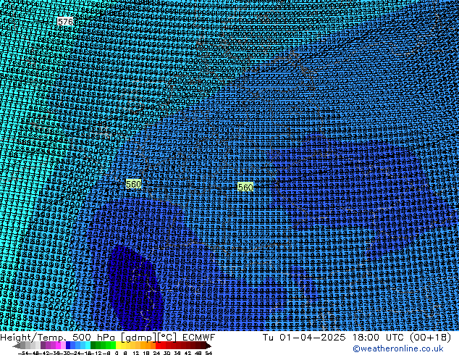Click the gray arrow at legend's cold end
Image resolution: width=459 pixels, height=355 pixels.
(x=17, y=346)
